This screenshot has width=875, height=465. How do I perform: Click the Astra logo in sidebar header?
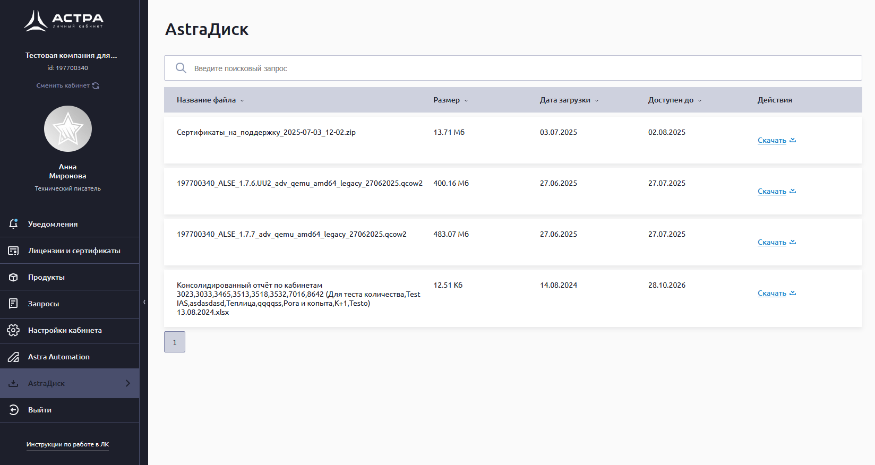point(64,21)
